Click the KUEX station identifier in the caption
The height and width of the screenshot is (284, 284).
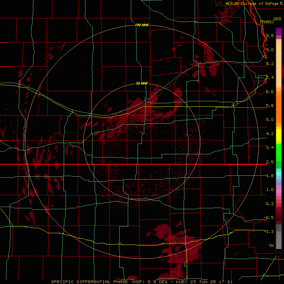[x=182, y=282]
